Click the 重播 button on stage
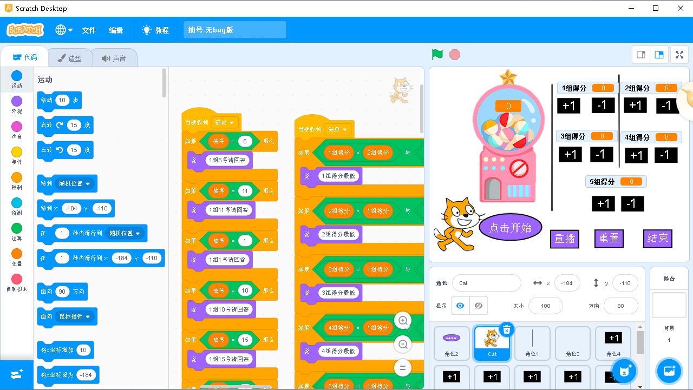 coord(565,239)
